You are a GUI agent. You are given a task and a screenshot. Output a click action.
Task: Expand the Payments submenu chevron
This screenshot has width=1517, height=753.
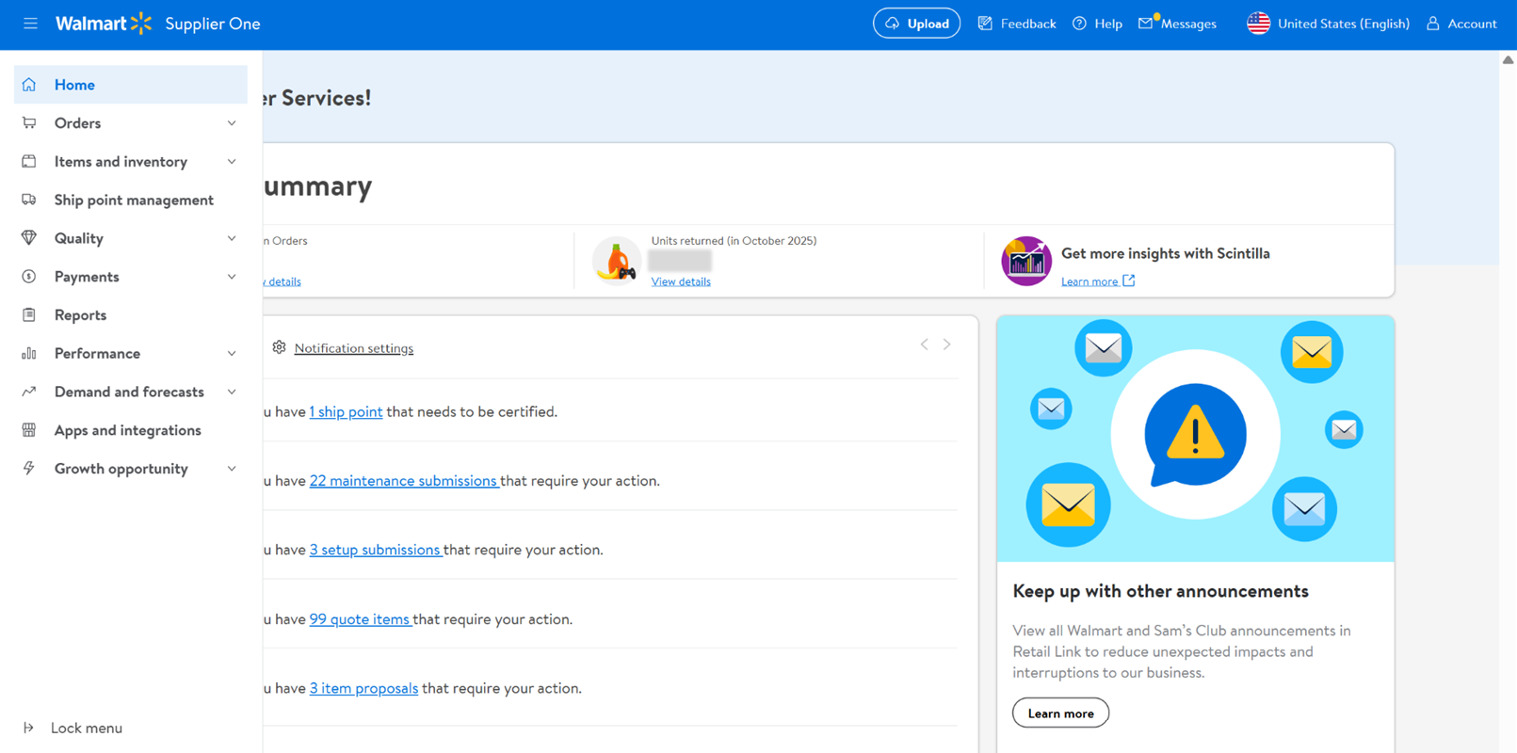[x=232, y=277]
